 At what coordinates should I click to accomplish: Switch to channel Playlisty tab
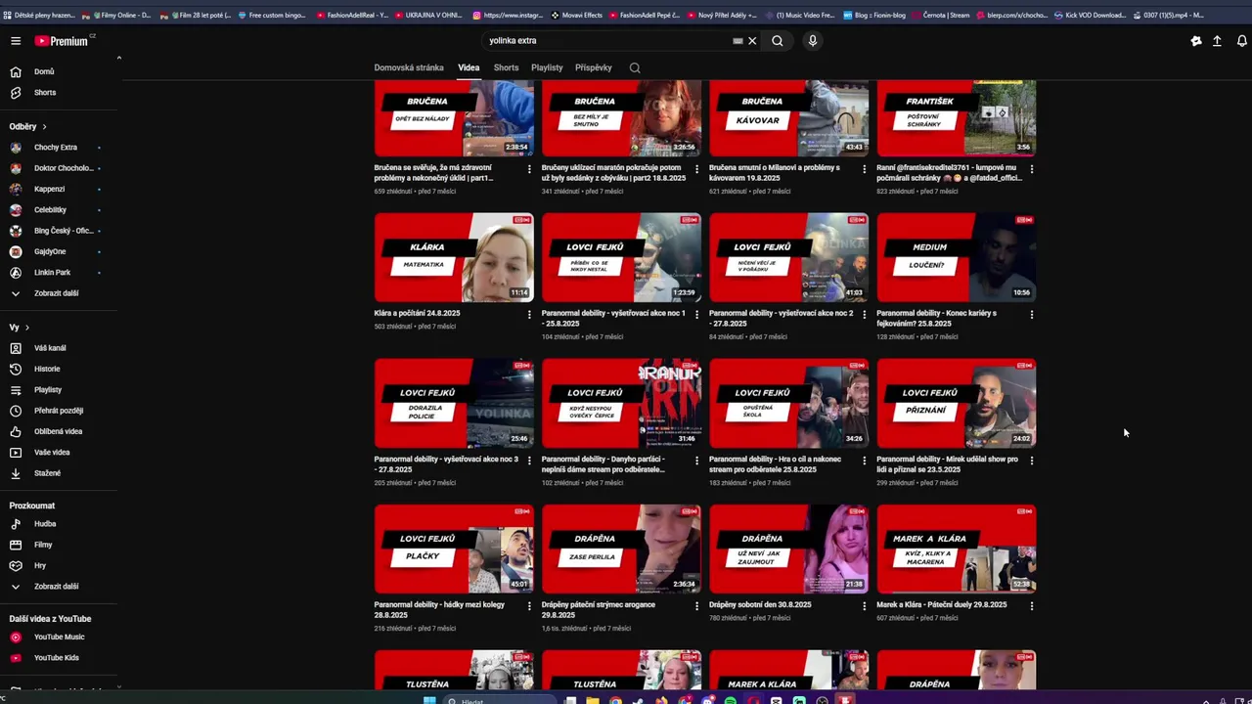pos(547,67)
